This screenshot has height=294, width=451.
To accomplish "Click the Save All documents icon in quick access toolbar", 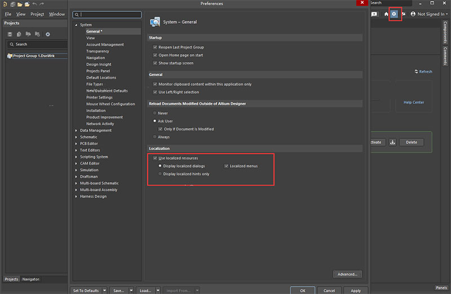I will click(12, 4).
